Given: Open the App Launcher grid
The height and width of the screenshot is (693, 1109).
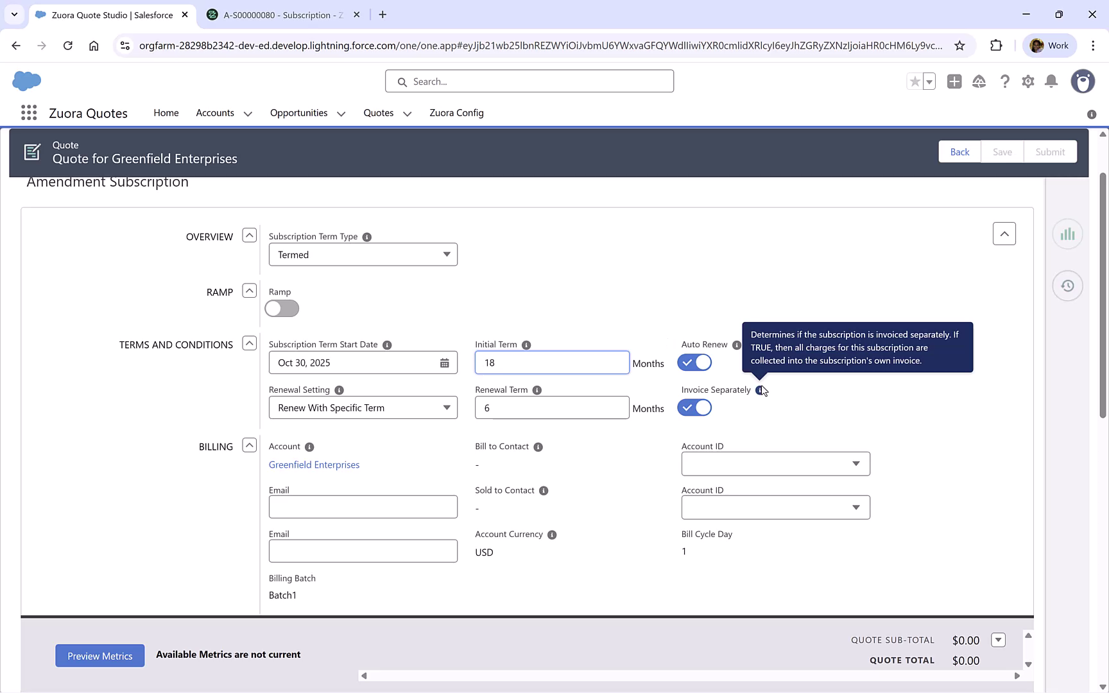Looking at the screenshot, I should click(x=28, y=112).
